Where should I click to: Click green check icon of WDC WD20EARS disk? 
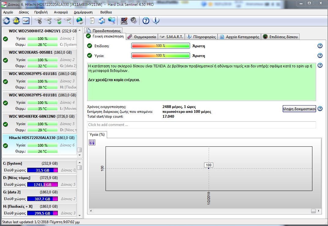click(6, 60)
